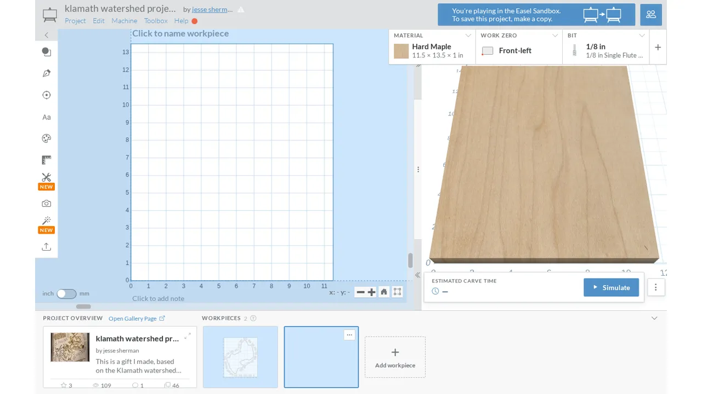Screen dimensions: 702x394
Task: Reset canvas view with home icon
Action: pyautogui.click(x=384, y=292)
